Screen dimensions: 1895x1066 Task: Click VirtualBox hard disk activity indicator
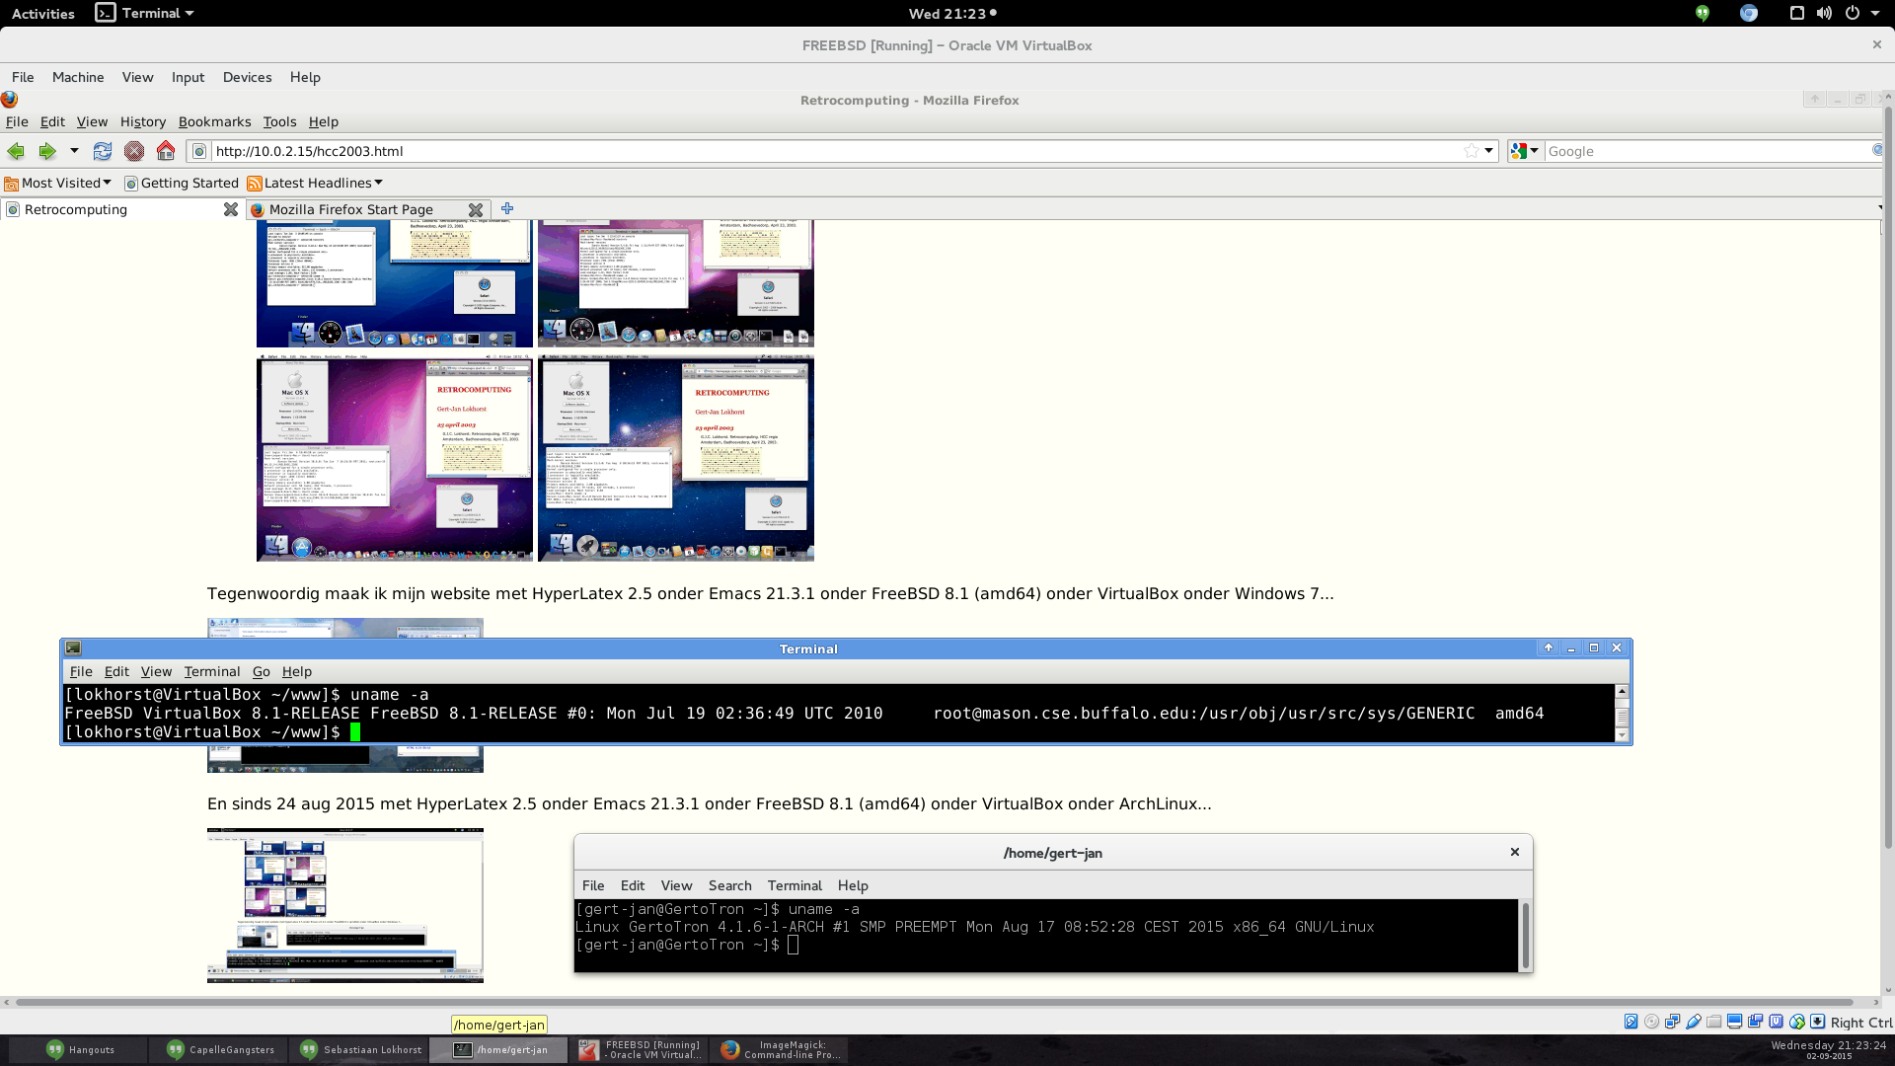[x=1630, y=1022]
